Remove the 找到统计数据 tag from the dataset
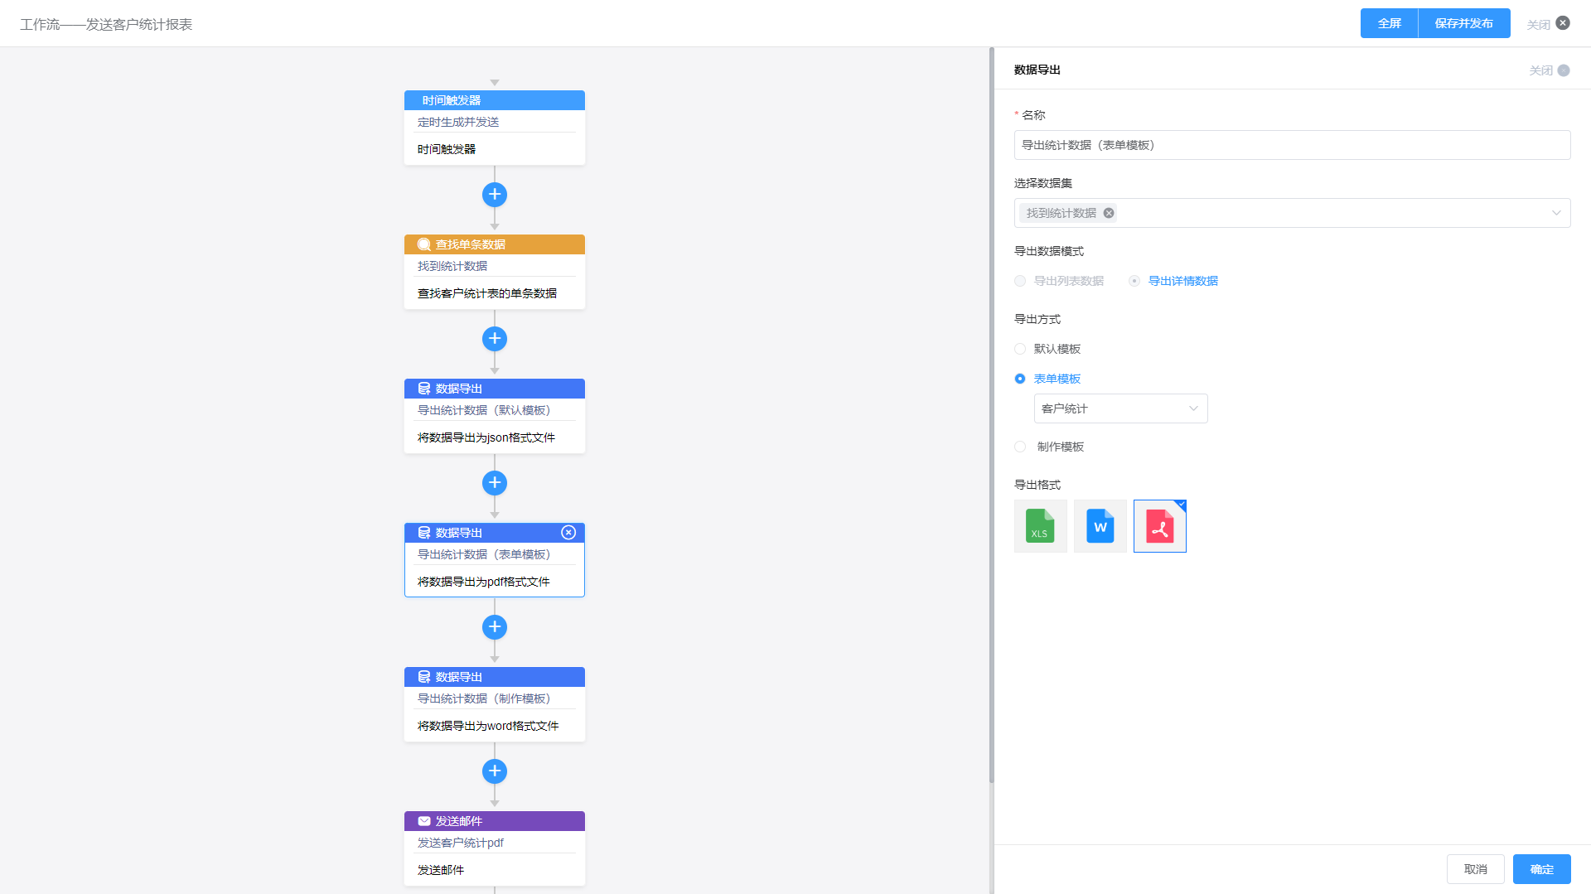Screen dimensions: 1591x894 pos(1109,213)
